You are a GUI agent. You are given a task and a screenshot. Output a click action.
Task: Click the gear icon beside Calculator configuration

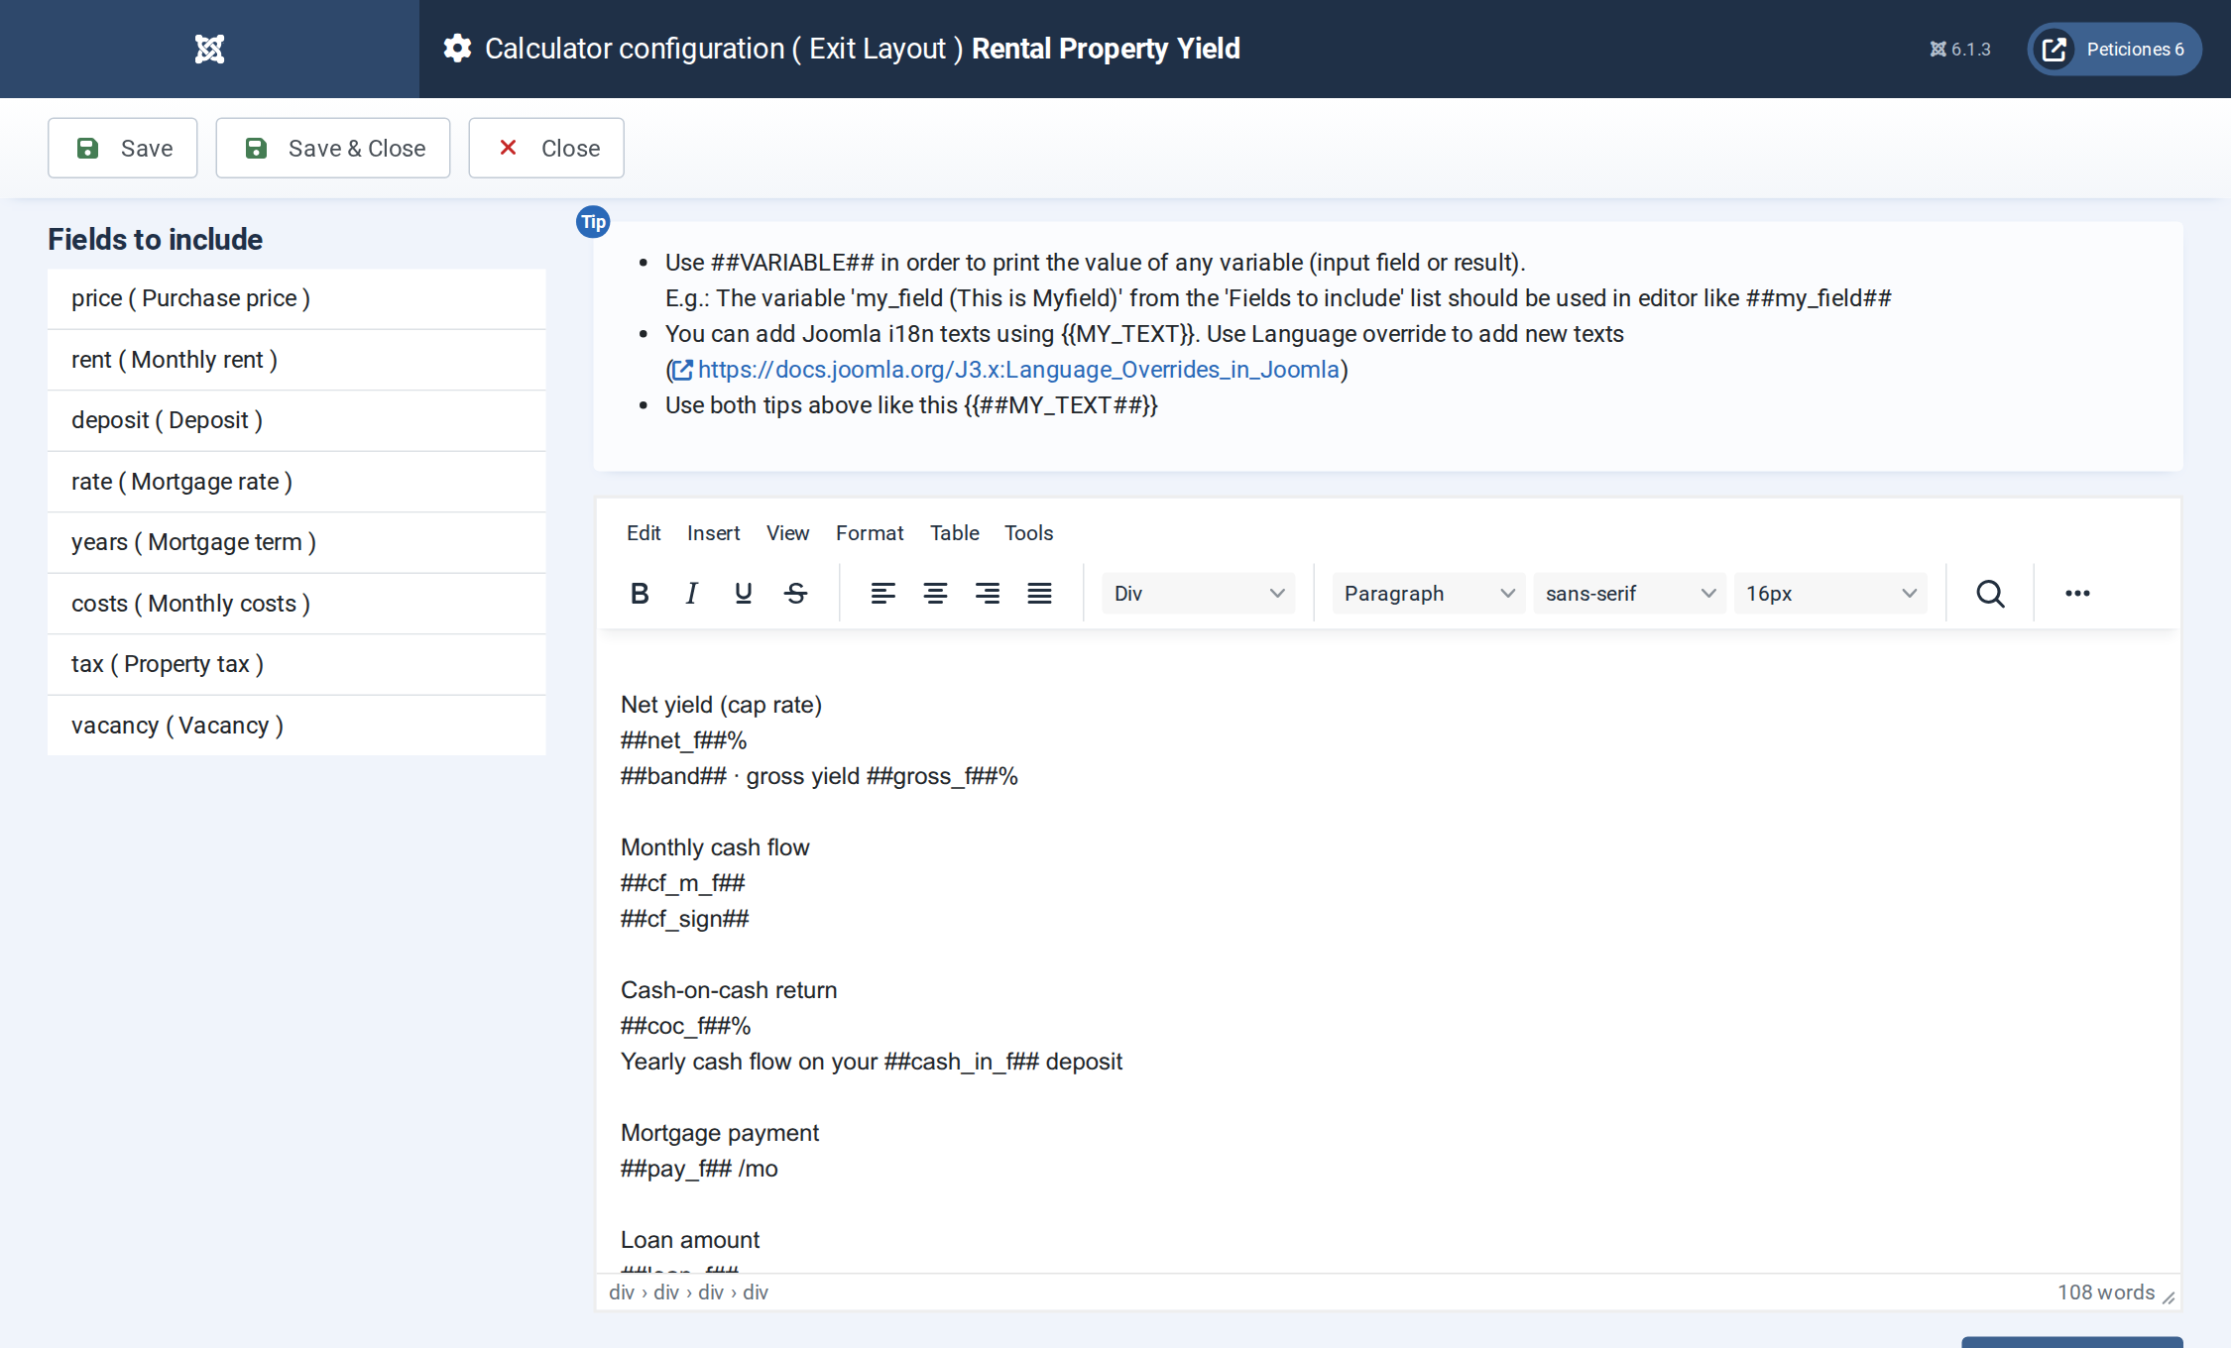point(457,49)
